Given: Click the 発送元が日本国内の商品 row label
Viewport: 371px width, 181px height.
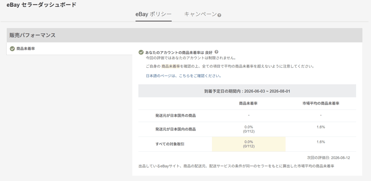Looking at the screenshot, I should coord(175,129).
